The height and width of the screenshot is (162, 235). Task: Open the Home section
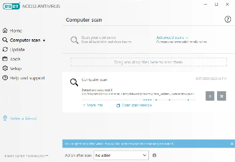[x=16, y=31]
